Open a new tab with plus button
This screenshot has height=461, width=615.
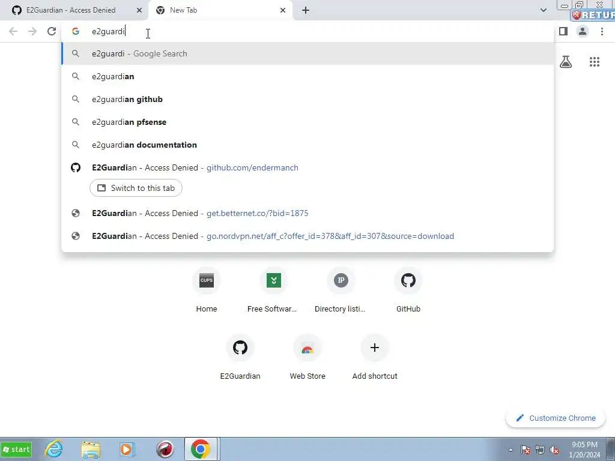(x=306, y=10)
